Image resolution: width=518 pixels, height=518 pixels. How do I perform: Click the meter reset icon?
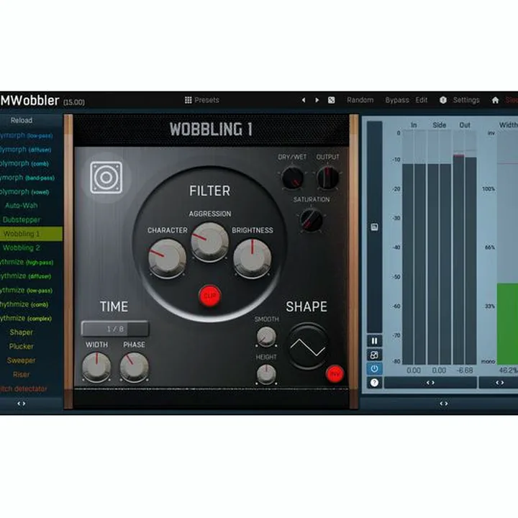coord(374,355)
